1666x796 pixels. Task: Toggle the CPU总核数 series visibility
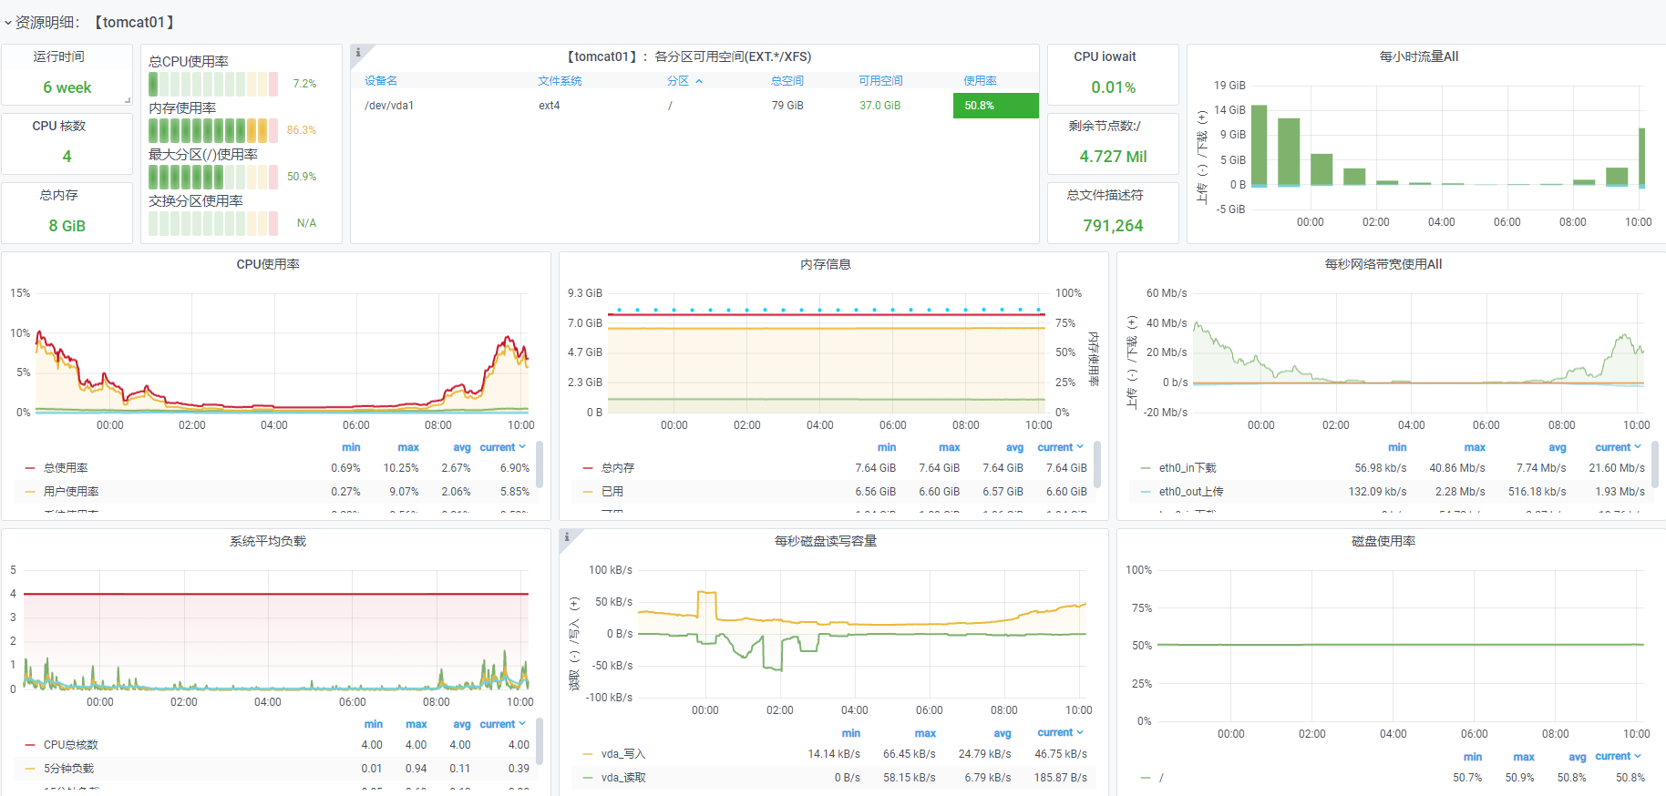(71, 745)
